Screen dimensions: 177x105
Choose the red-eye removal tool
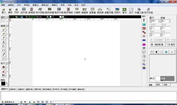[x=4, y=67]
